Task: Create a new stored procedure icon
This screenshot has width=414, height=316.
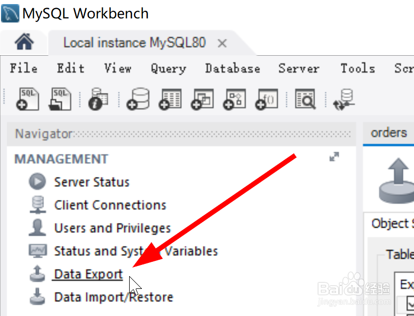Action: tap(234, 99)
